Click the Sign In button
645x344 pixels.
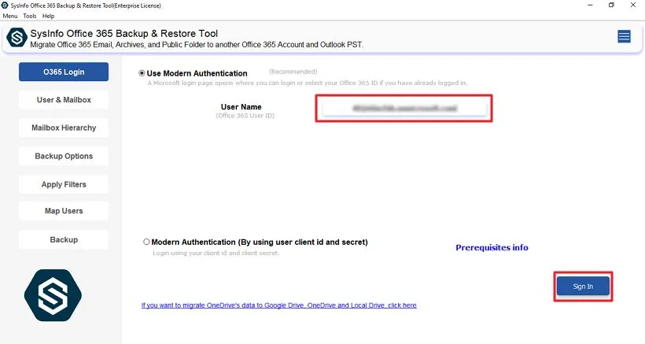(x=583, y=287)
